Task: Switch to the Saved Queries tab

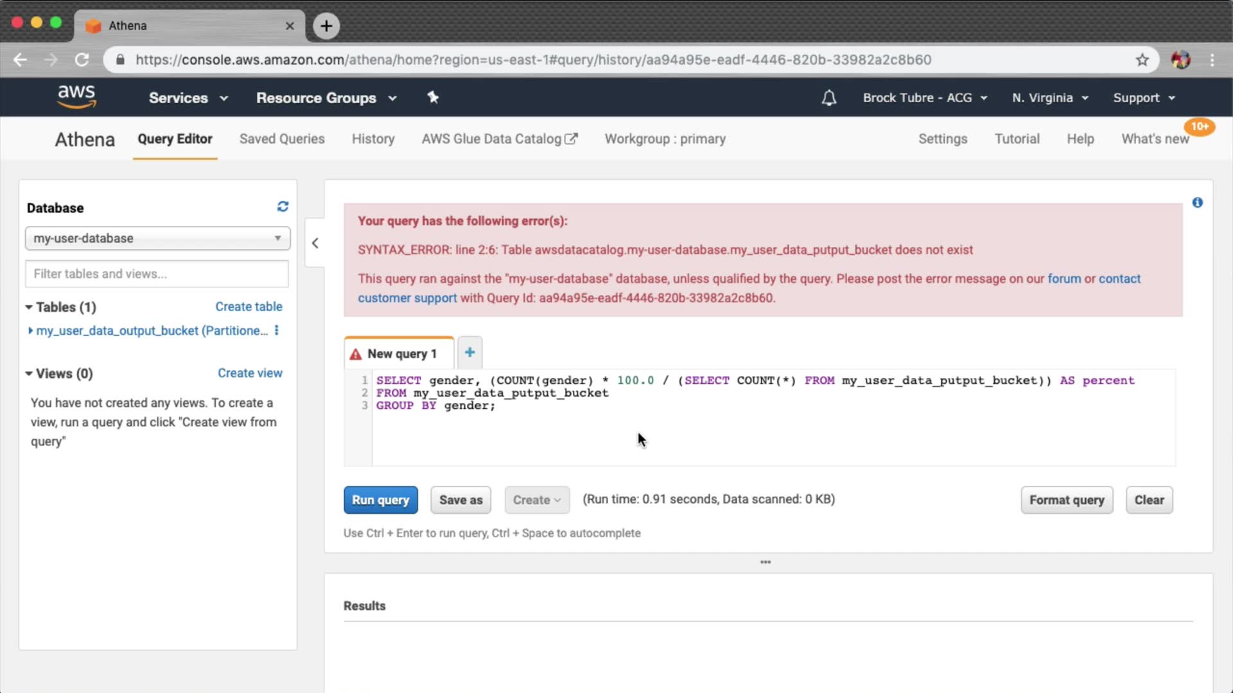Action: coord(281,139)
